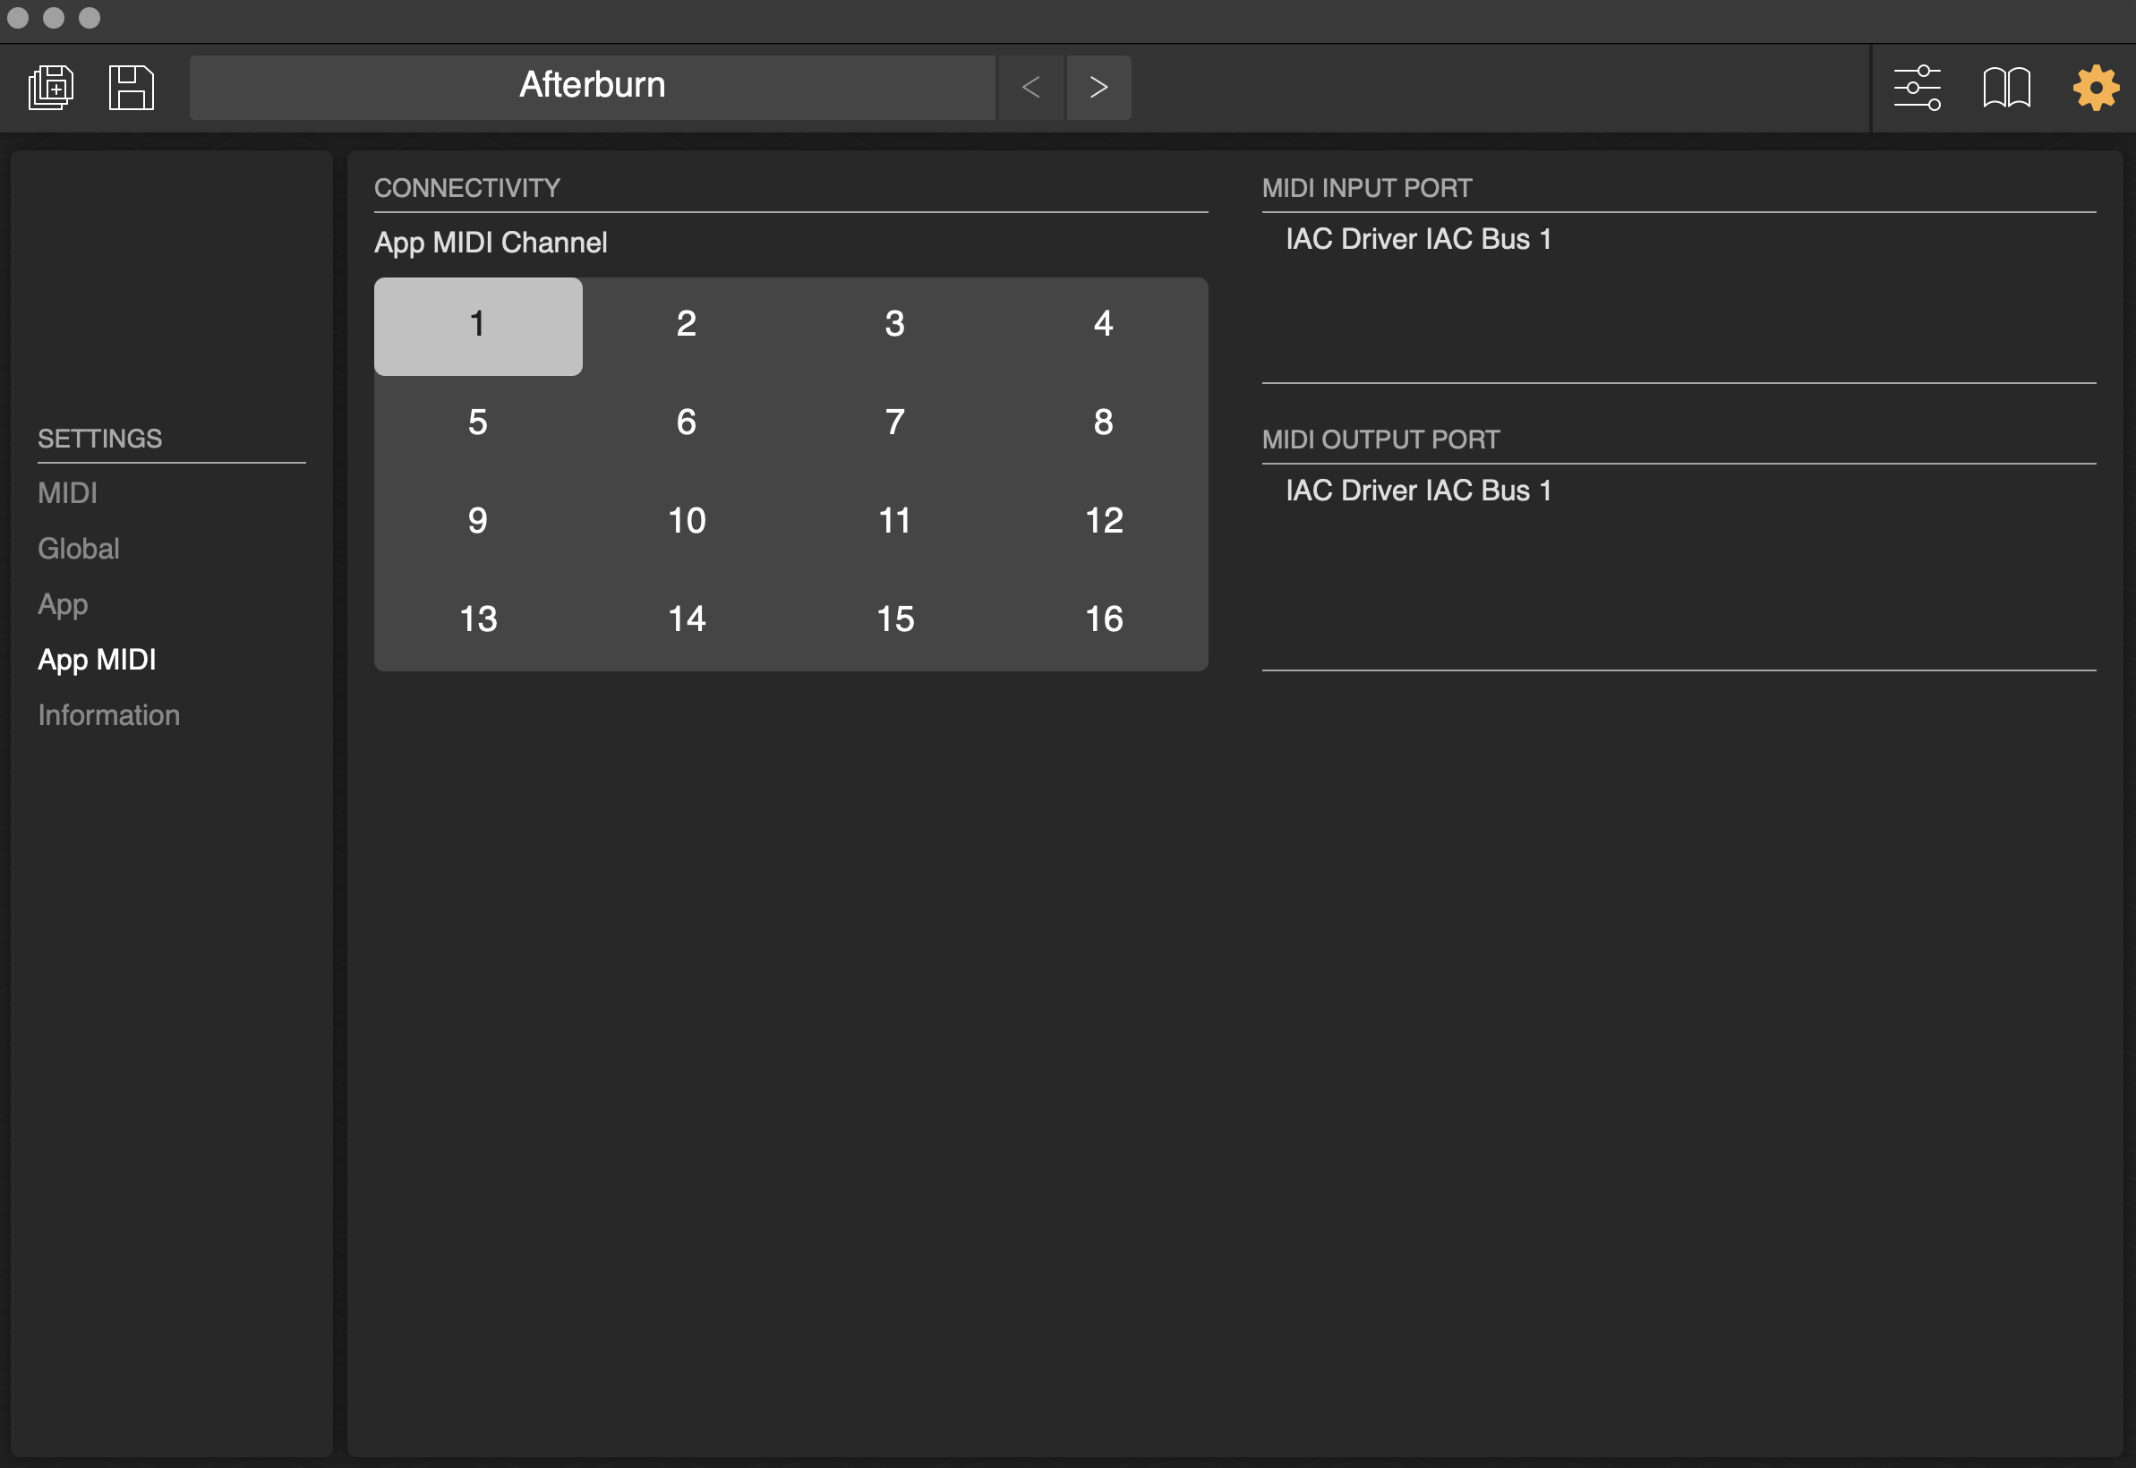Switch to the App settings section
This screenshot has height=1468, width=2136.
(x=63, y=604)
